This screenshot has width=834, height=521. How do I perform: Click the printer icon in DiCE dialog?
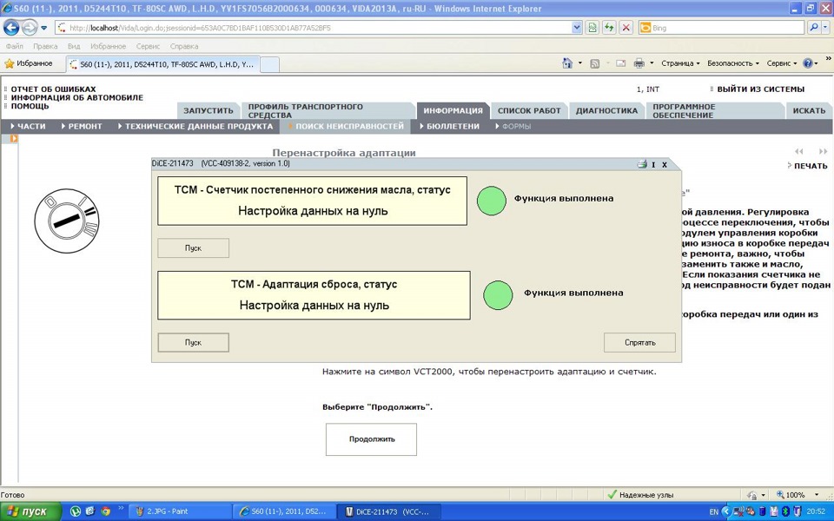(x=642, y=164)
